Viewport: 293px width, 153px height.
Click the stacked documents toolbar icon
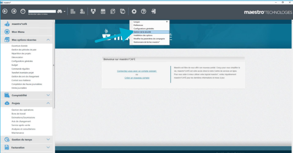click(113, 11)
